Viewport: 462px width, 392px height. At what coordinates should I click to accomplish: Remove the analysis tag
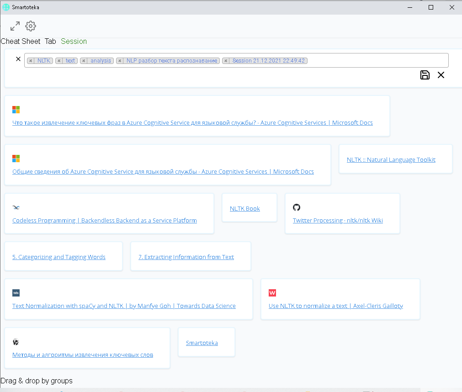pos(84,61)
